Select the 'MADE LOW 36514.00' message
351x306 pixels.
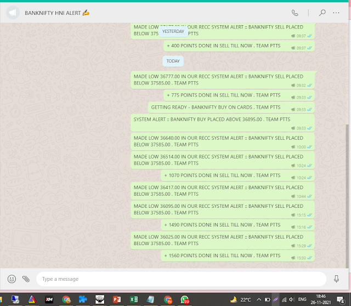(223, 160)
